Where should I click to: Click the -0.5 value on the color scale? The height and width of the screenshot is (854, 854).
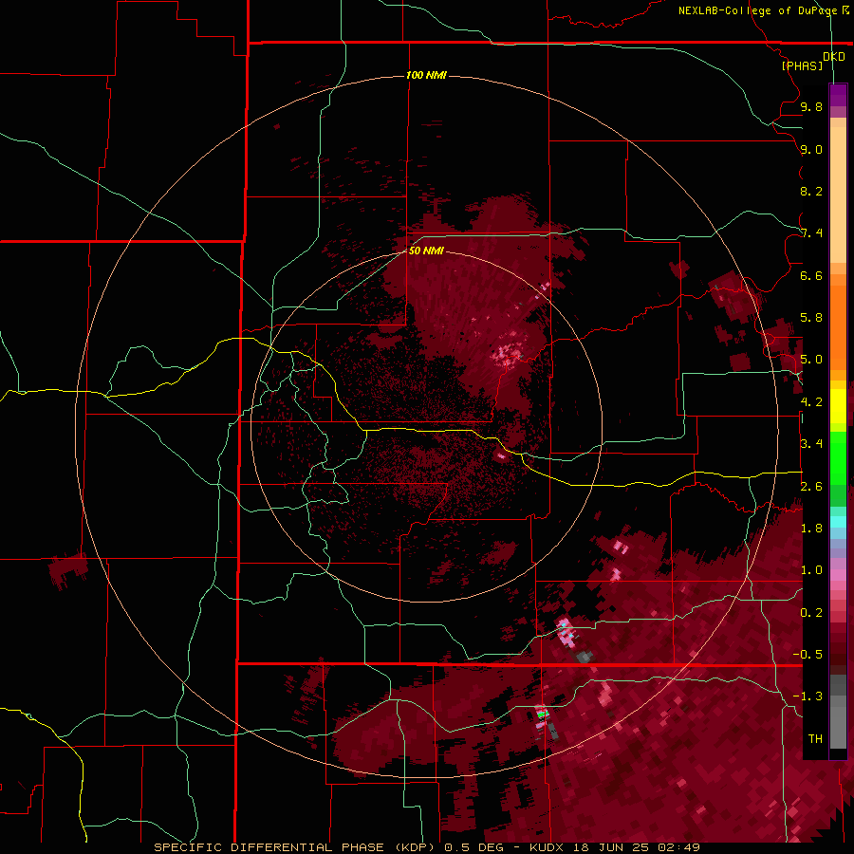[808, 655]
